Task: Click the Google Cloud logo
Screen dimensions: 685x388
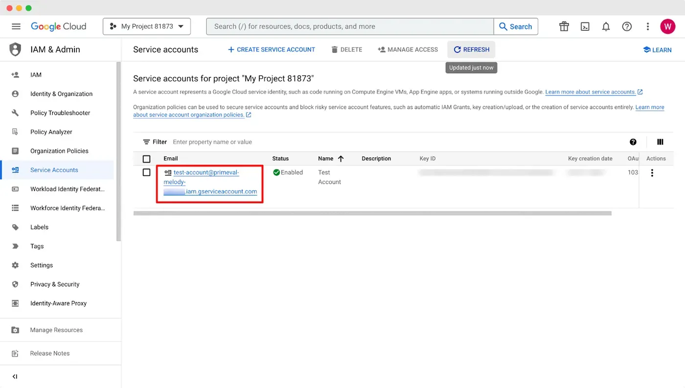Action: tap(58, 26)
